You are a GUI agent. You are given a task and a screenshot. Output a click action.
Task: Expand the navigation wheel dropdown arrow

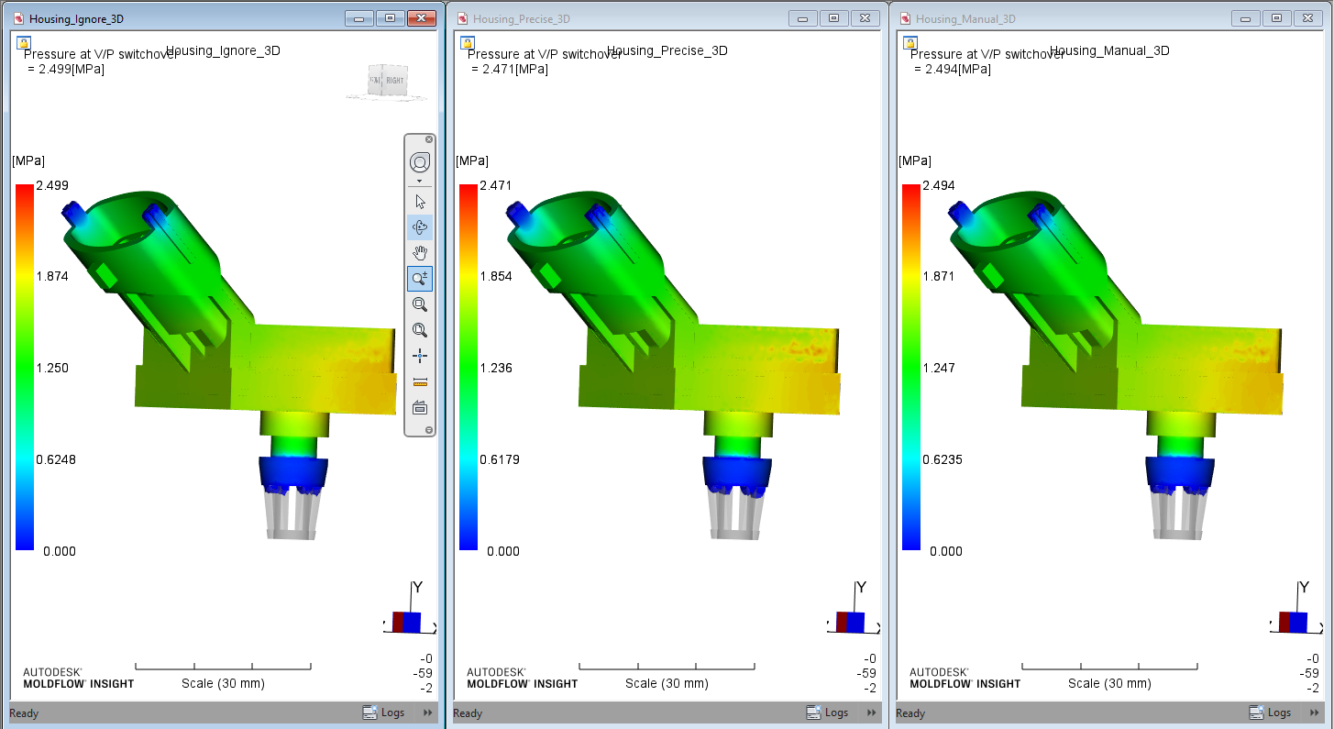419,180
